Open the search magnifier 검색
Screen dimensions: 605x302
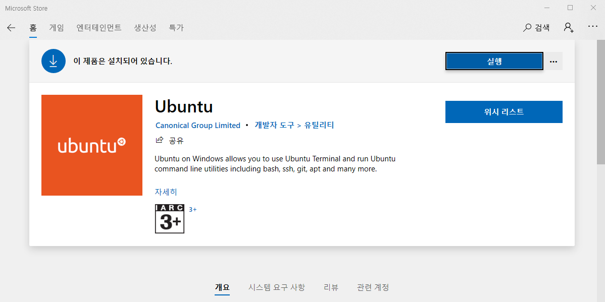[x=536, y=27]
